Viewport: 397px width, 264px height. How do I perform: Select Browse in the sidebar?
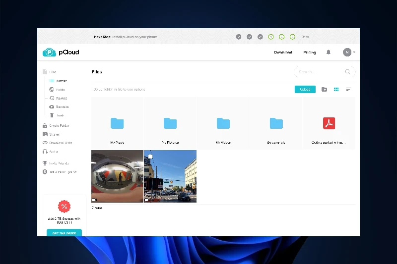[58, 81]
